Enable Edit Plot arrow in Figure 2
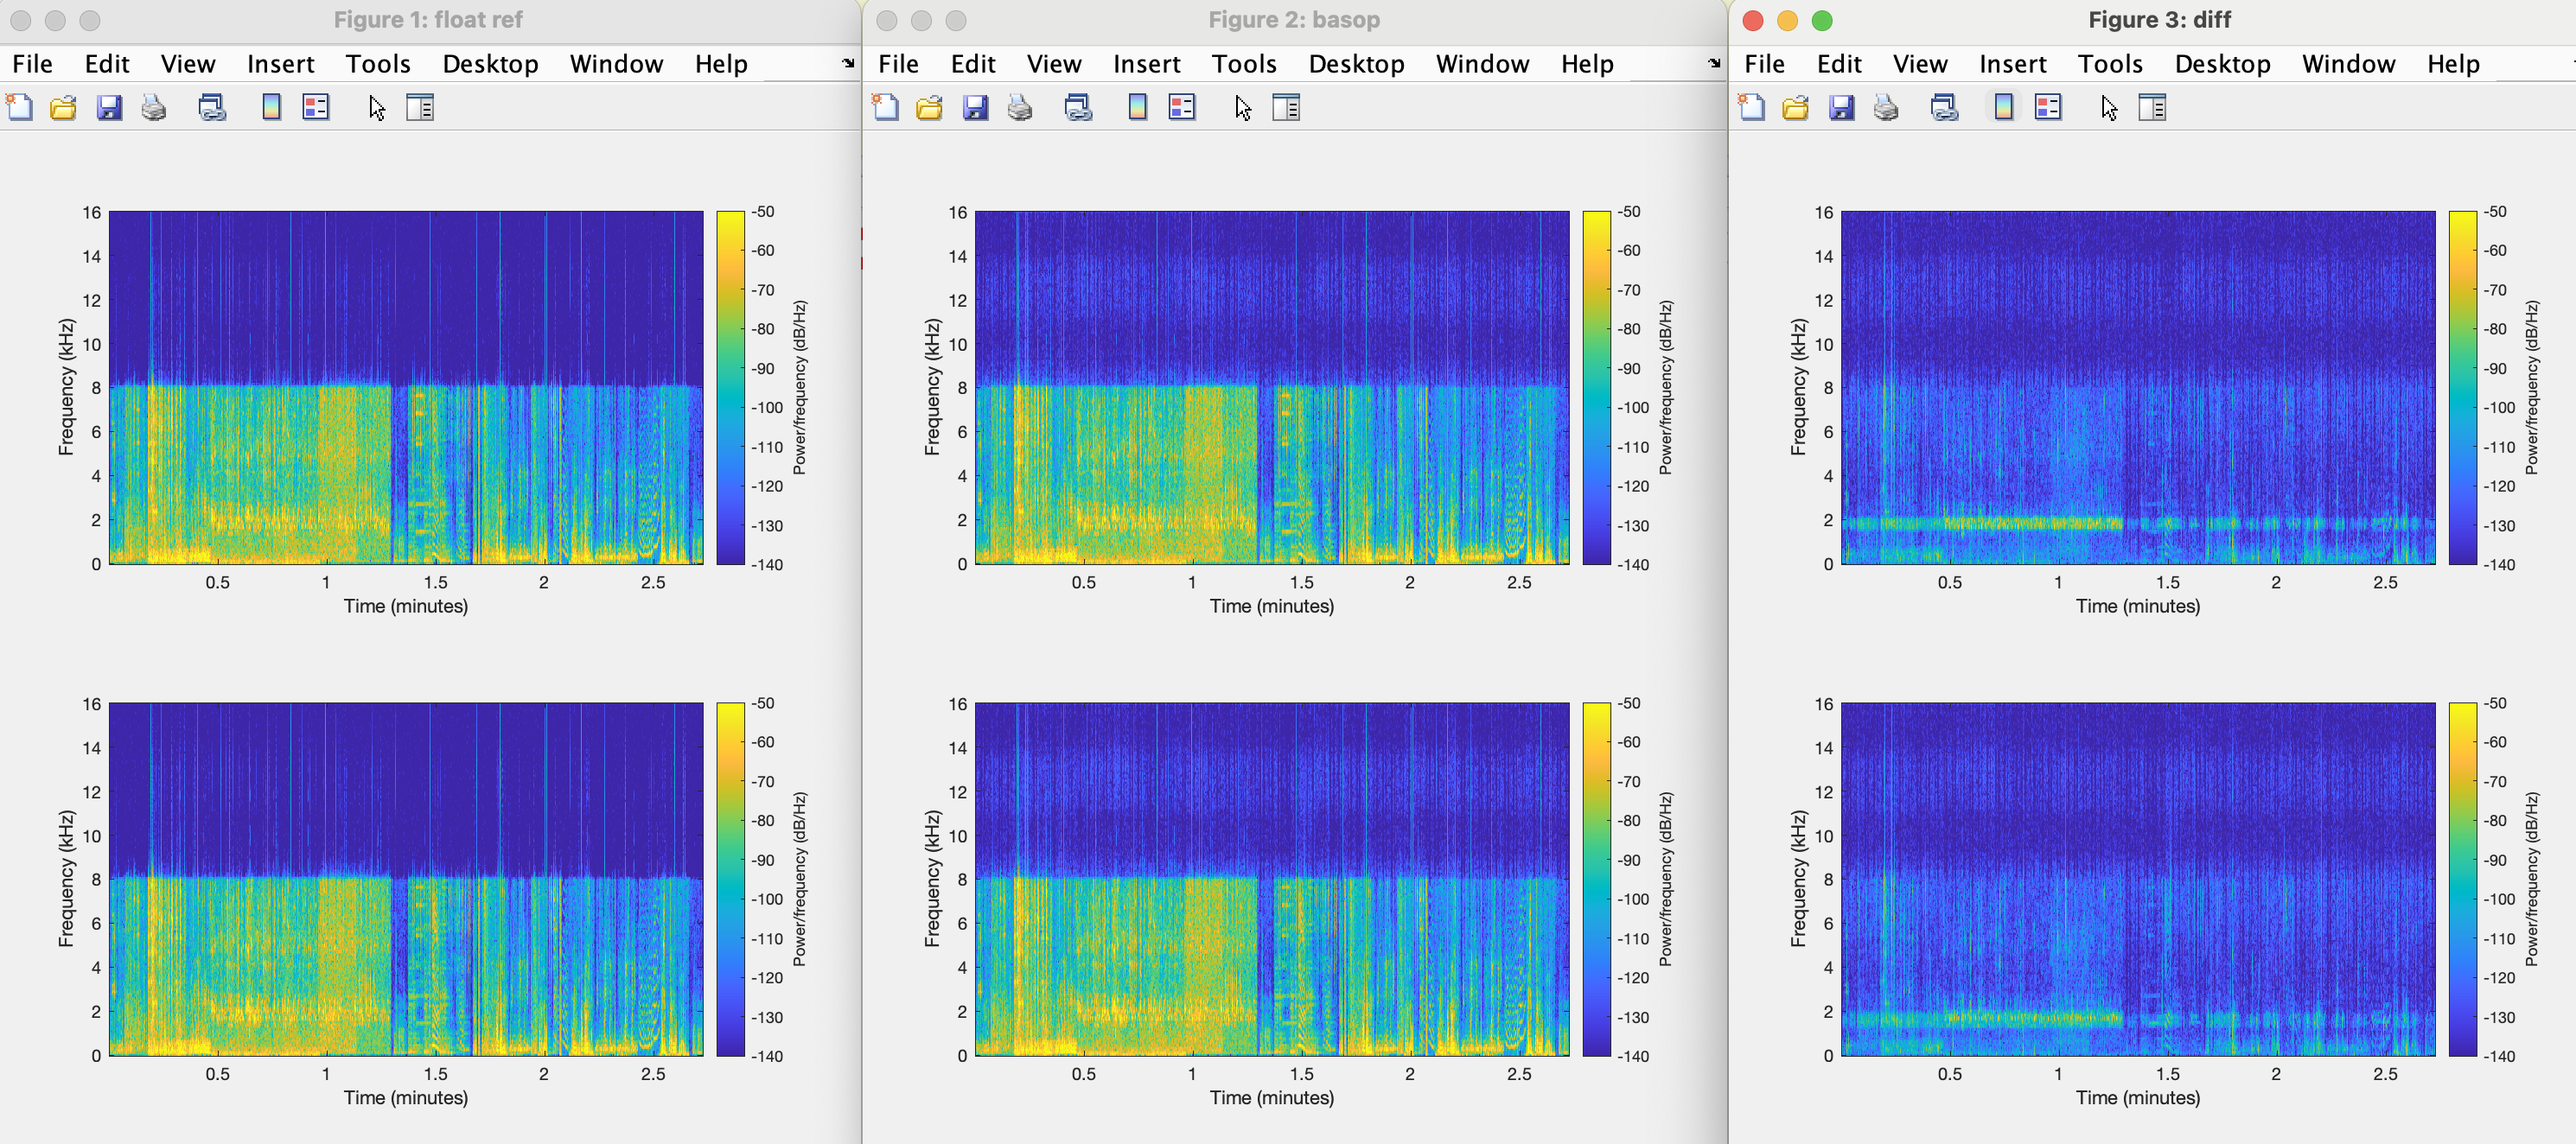 (x=1242, y=107)
